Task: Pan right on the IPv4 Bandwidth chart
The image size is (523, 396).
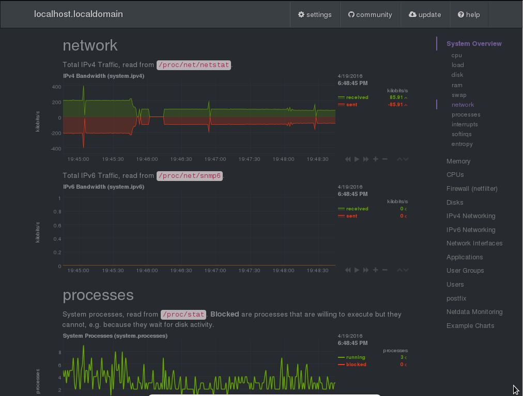Action: coord(366,159)
